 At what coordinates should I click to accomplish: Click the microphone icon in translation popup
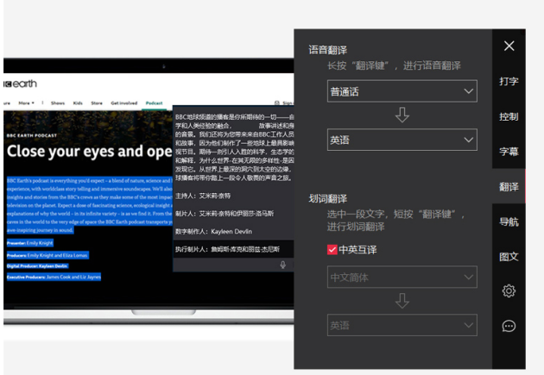point(282,265)
